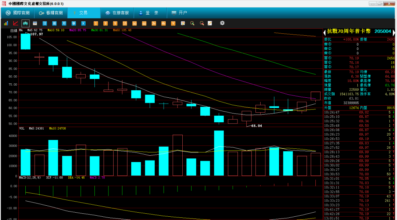The height and width of the screenshot is (220, 397).
Task: Click DEA:-14.46 value label
Action: tap(76, 177)
